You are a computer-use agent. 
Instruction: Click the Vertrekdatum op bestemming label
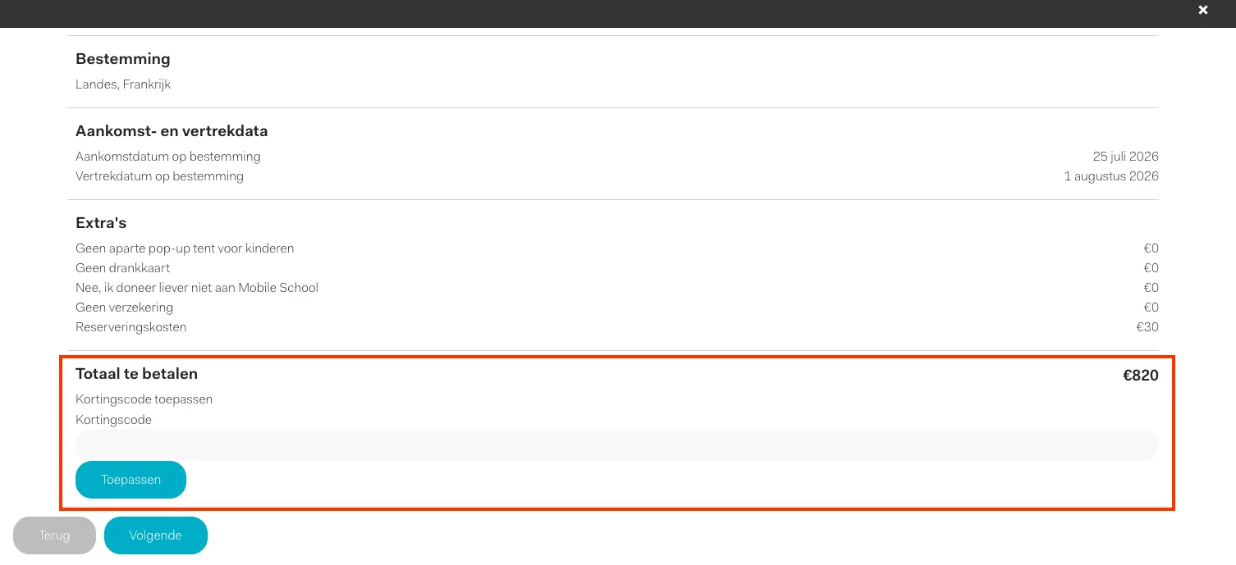(x=159, y=176)
